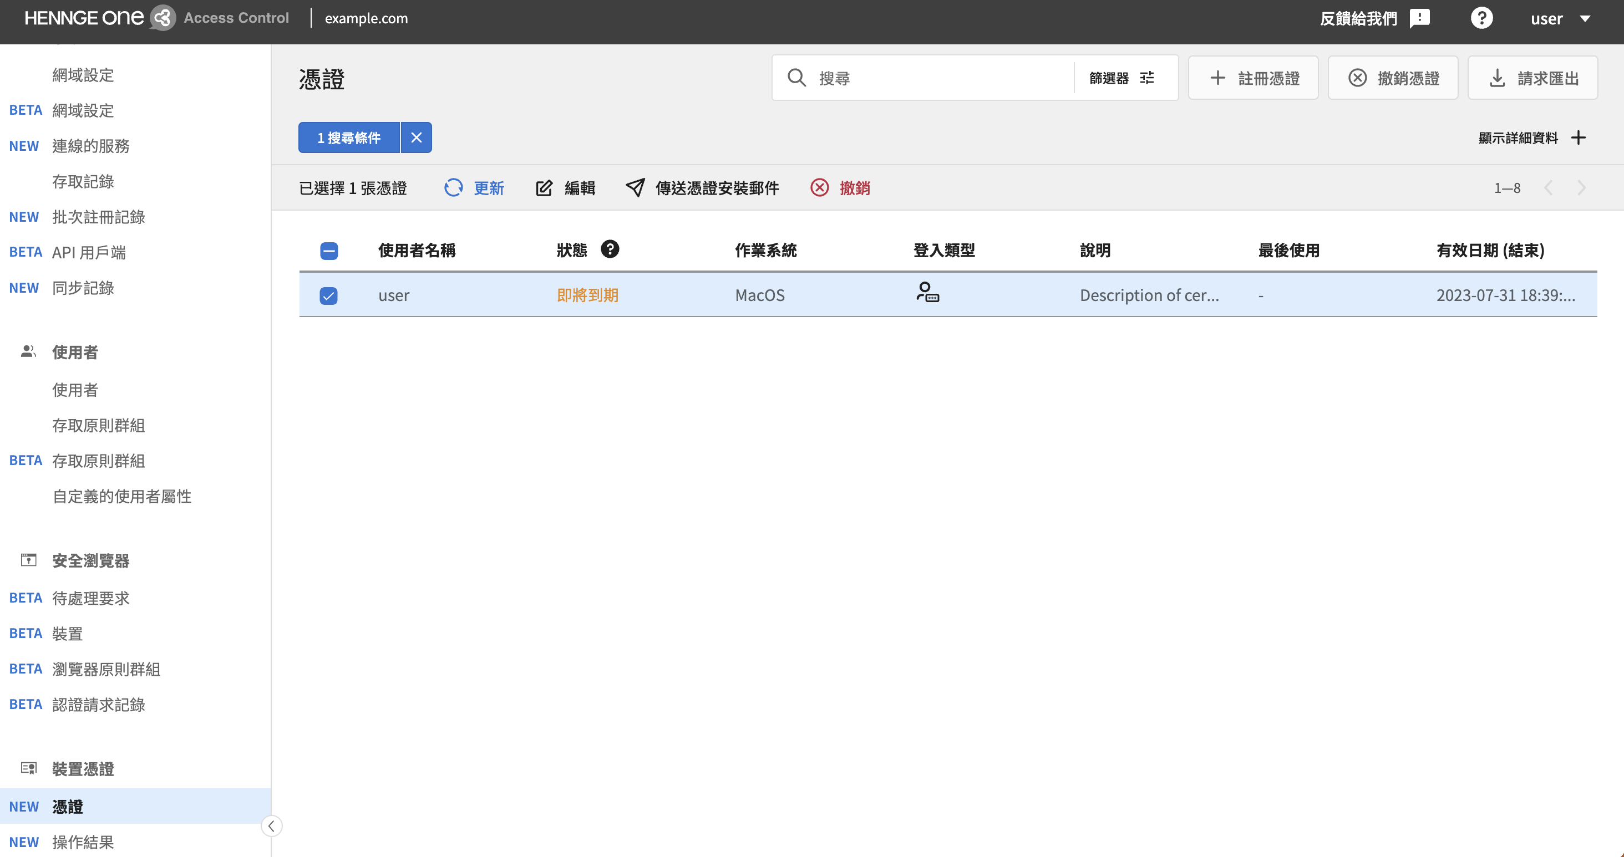Image resolution: width=1624 pixels, height=857 pixels.
Task: Go to previous page chevron
Action: [1549, 188]
